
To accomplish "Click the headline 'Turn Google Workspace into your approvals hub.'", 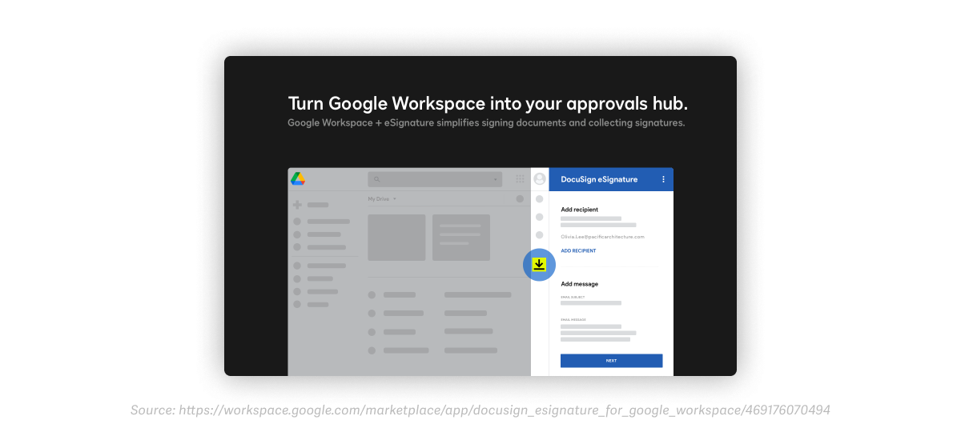I will [x=488, y=104].
